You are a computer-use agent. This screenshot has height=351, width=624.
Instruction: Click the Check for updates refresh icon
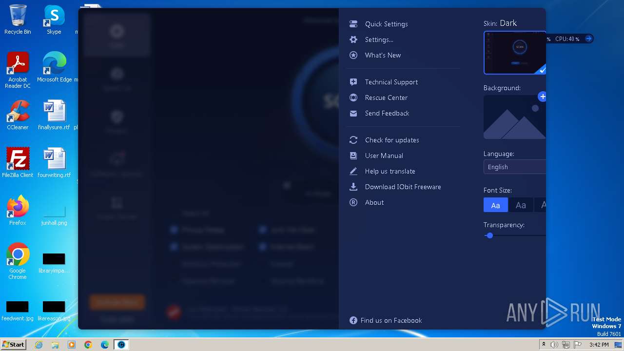pyautogui.click(x=353, y=140)
